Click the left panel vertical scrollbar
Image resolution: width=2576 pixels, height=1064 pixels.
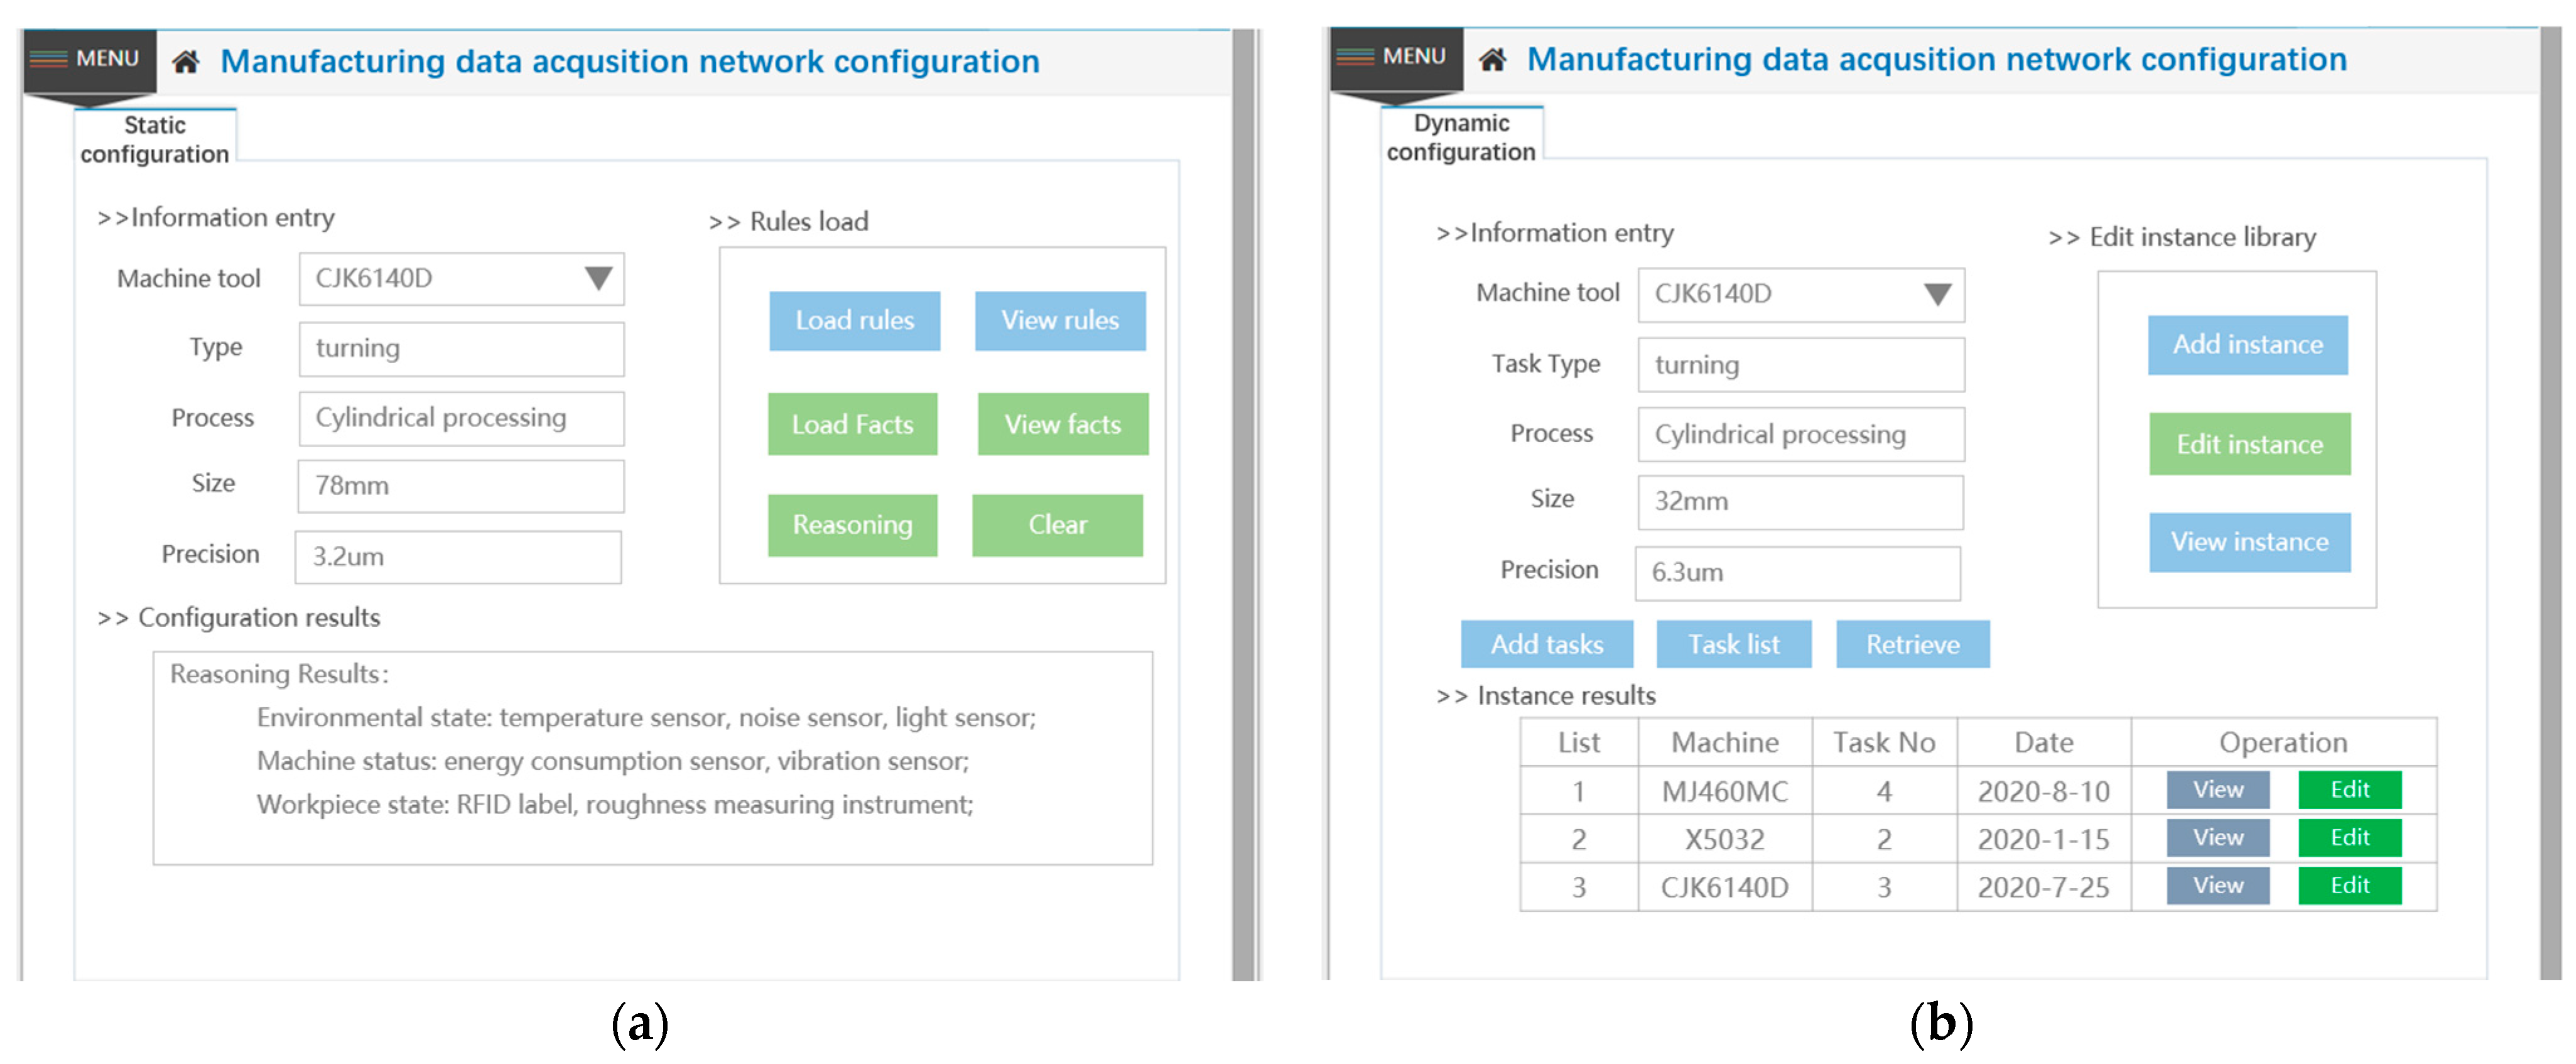(x=1243, y=500)
